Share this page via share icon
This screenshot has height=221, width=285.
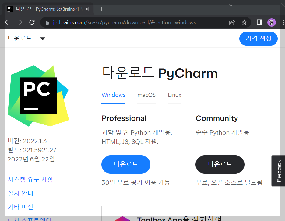click(232, 22)
